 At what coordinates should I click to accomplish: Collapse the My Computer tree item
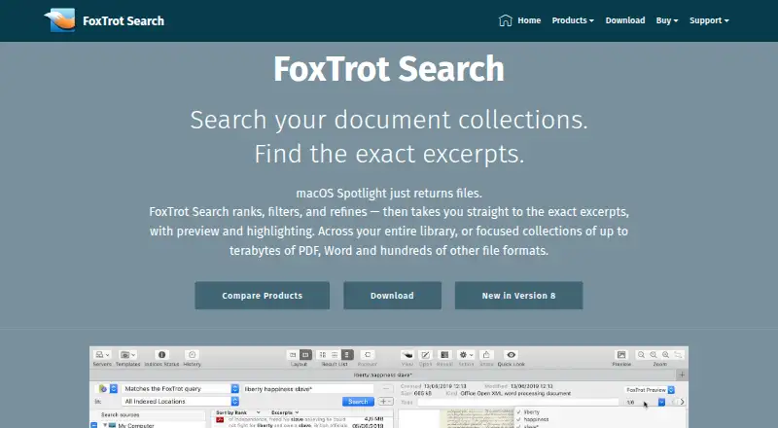pos(105,425)
